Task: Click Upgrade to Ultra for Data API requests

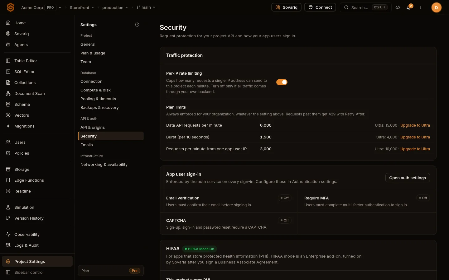Action: coord(415,125)
